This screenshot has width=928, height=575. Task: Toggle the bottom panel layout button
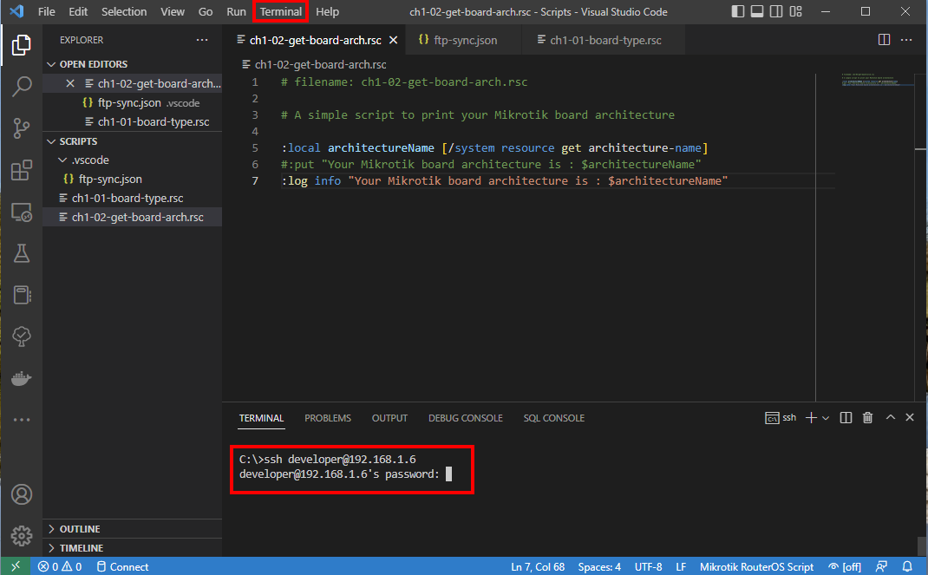click(x=756, y=12)
